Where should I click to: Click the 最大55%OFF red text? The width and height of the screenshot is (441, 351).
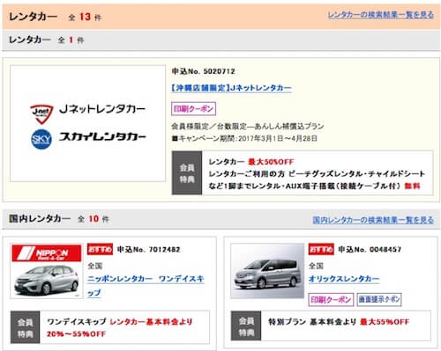(385, 322)
